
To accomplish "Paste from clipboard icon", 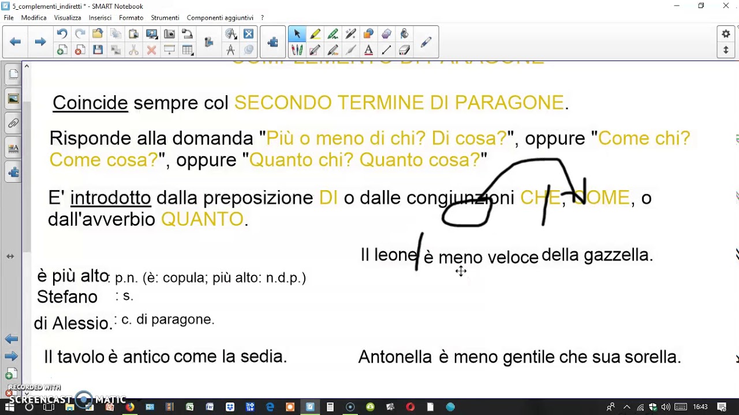I will tap(133, 34).
